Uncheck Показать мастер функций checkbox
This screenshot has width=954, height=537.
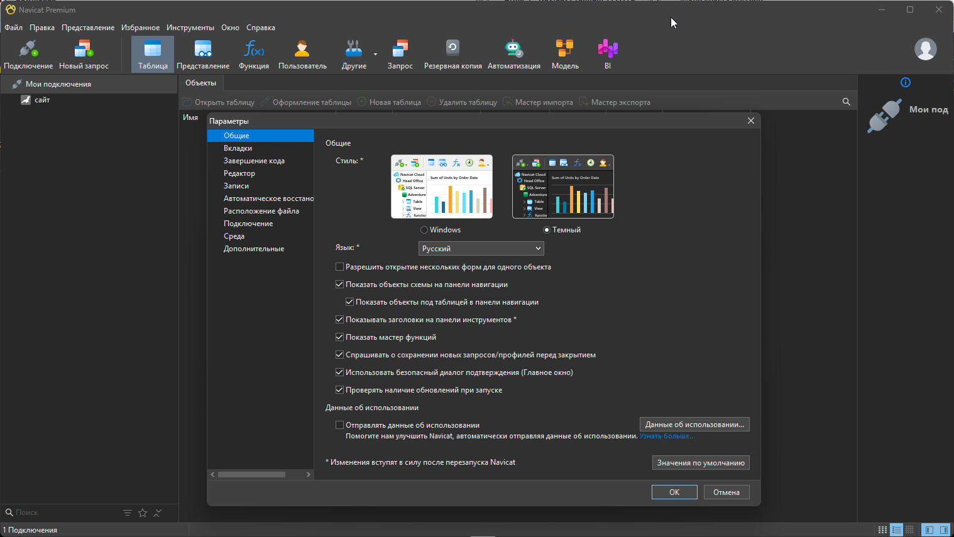pos(340,337)
